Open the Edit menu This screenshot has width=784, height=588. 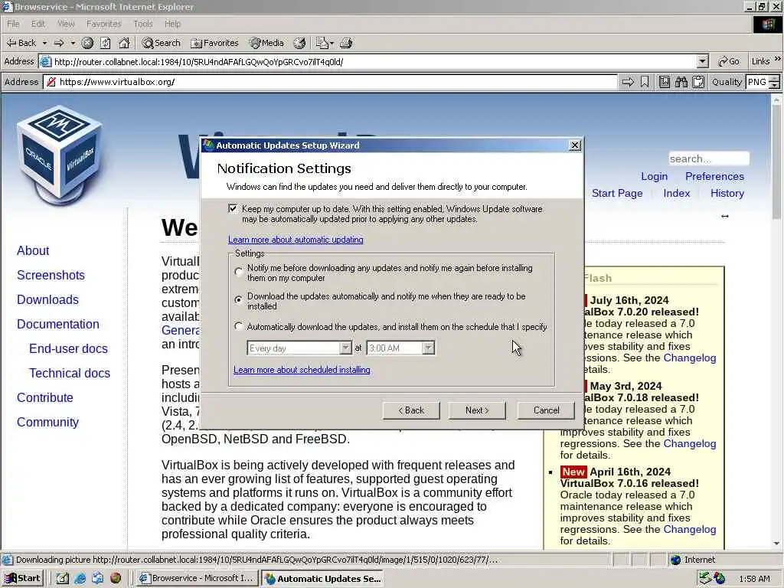click(38, 24)
